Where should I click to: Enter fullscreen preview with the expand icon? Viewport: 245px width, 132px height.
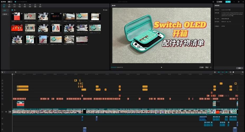(x=211, y=67)
